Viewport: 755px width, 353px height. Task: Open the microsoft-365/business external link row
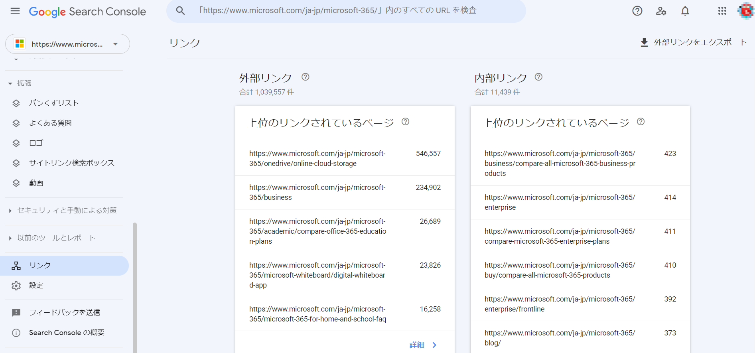(x=345, y=192)
